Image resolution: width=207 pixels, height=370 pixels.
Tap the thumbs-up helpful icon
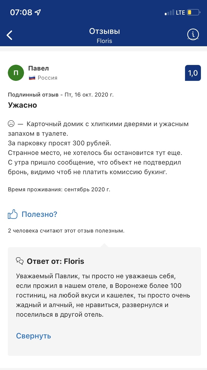pos(13,215)
